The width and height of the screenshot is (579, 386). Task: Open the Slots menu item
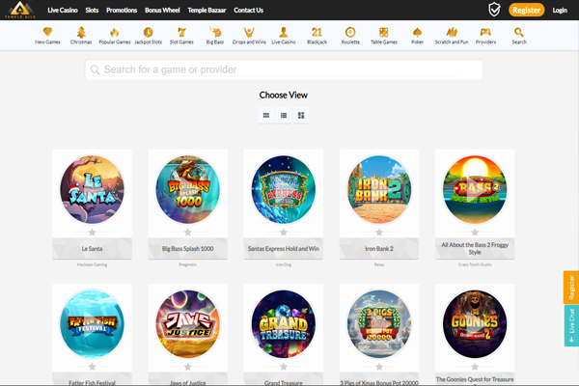click(x=92, y=10)
